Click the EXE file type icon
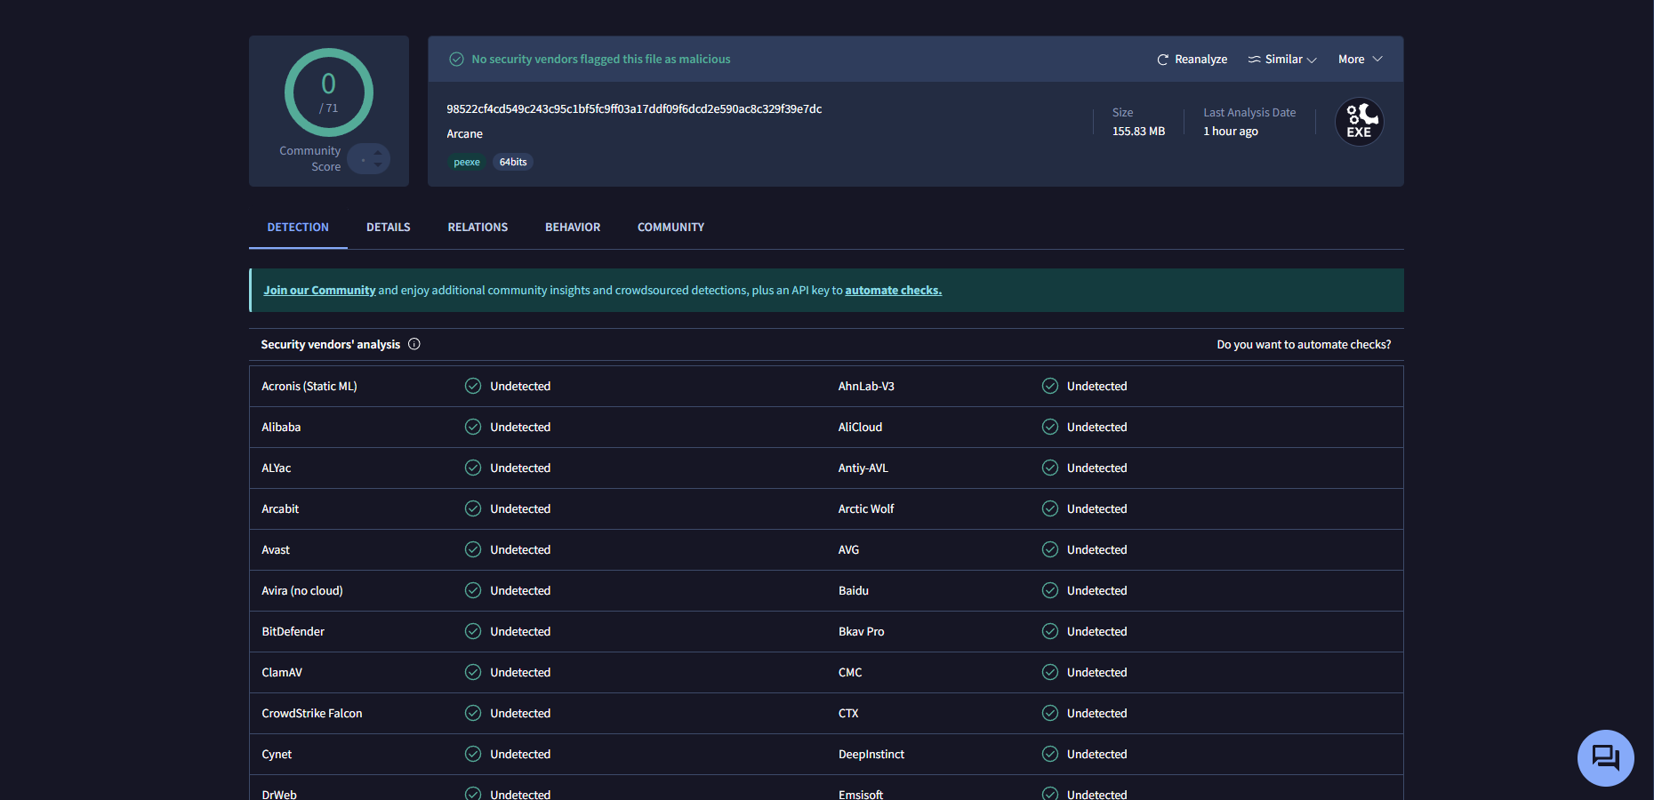Screen dimensions: 1654x800 coord(1359,122)
